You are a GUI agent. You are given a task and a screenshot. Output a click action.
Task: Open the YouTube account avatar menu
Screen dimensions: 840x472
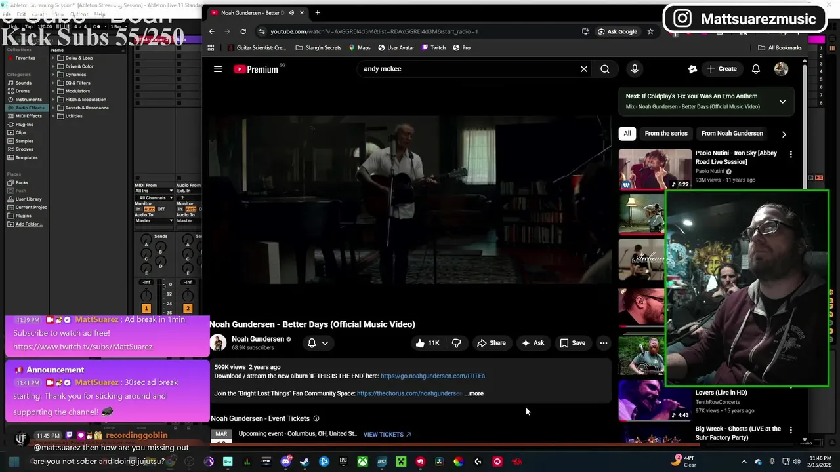click(x=781, y=69)
